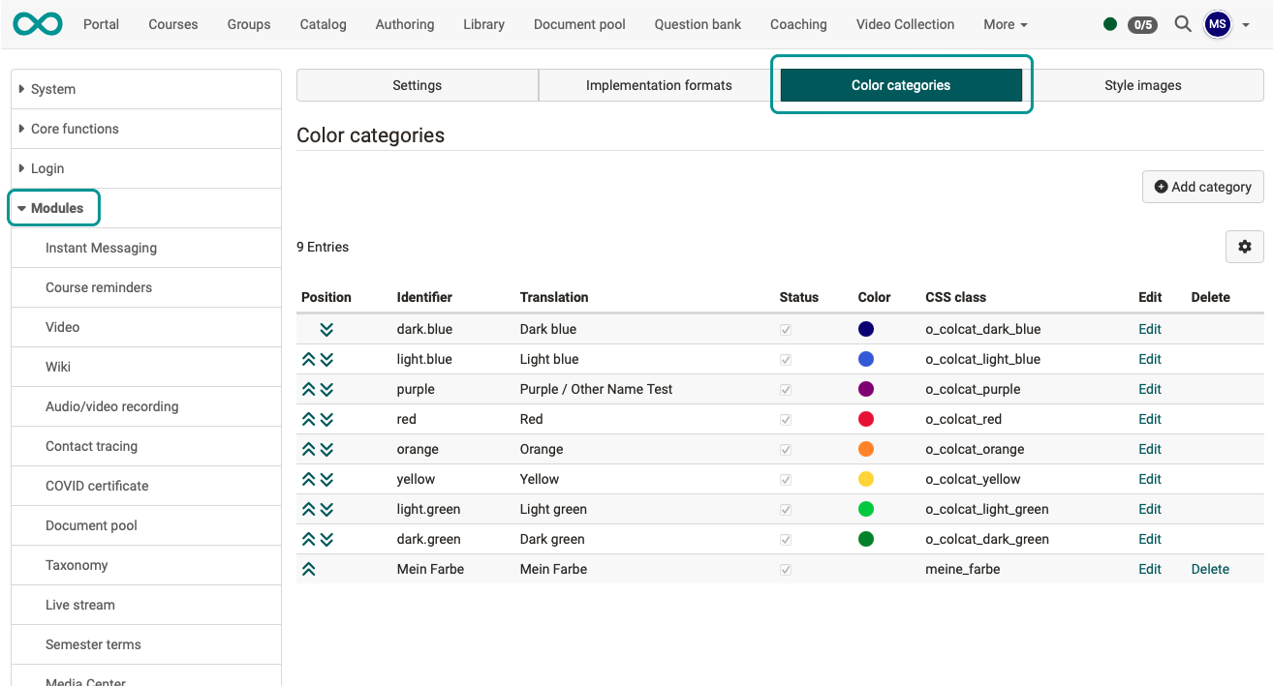Collapse the Modules section in the sidebar
Viewport: 1273px width, 686px height.
(53, 207)
